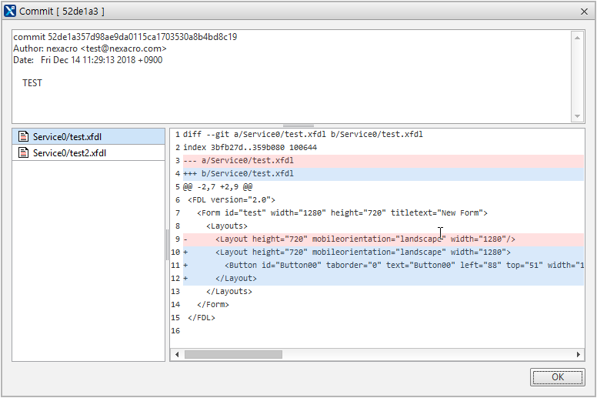Viewport: 597px width, 398px height.
Task: Click the vertical splitter beside file list
Action: pos(167,245)
